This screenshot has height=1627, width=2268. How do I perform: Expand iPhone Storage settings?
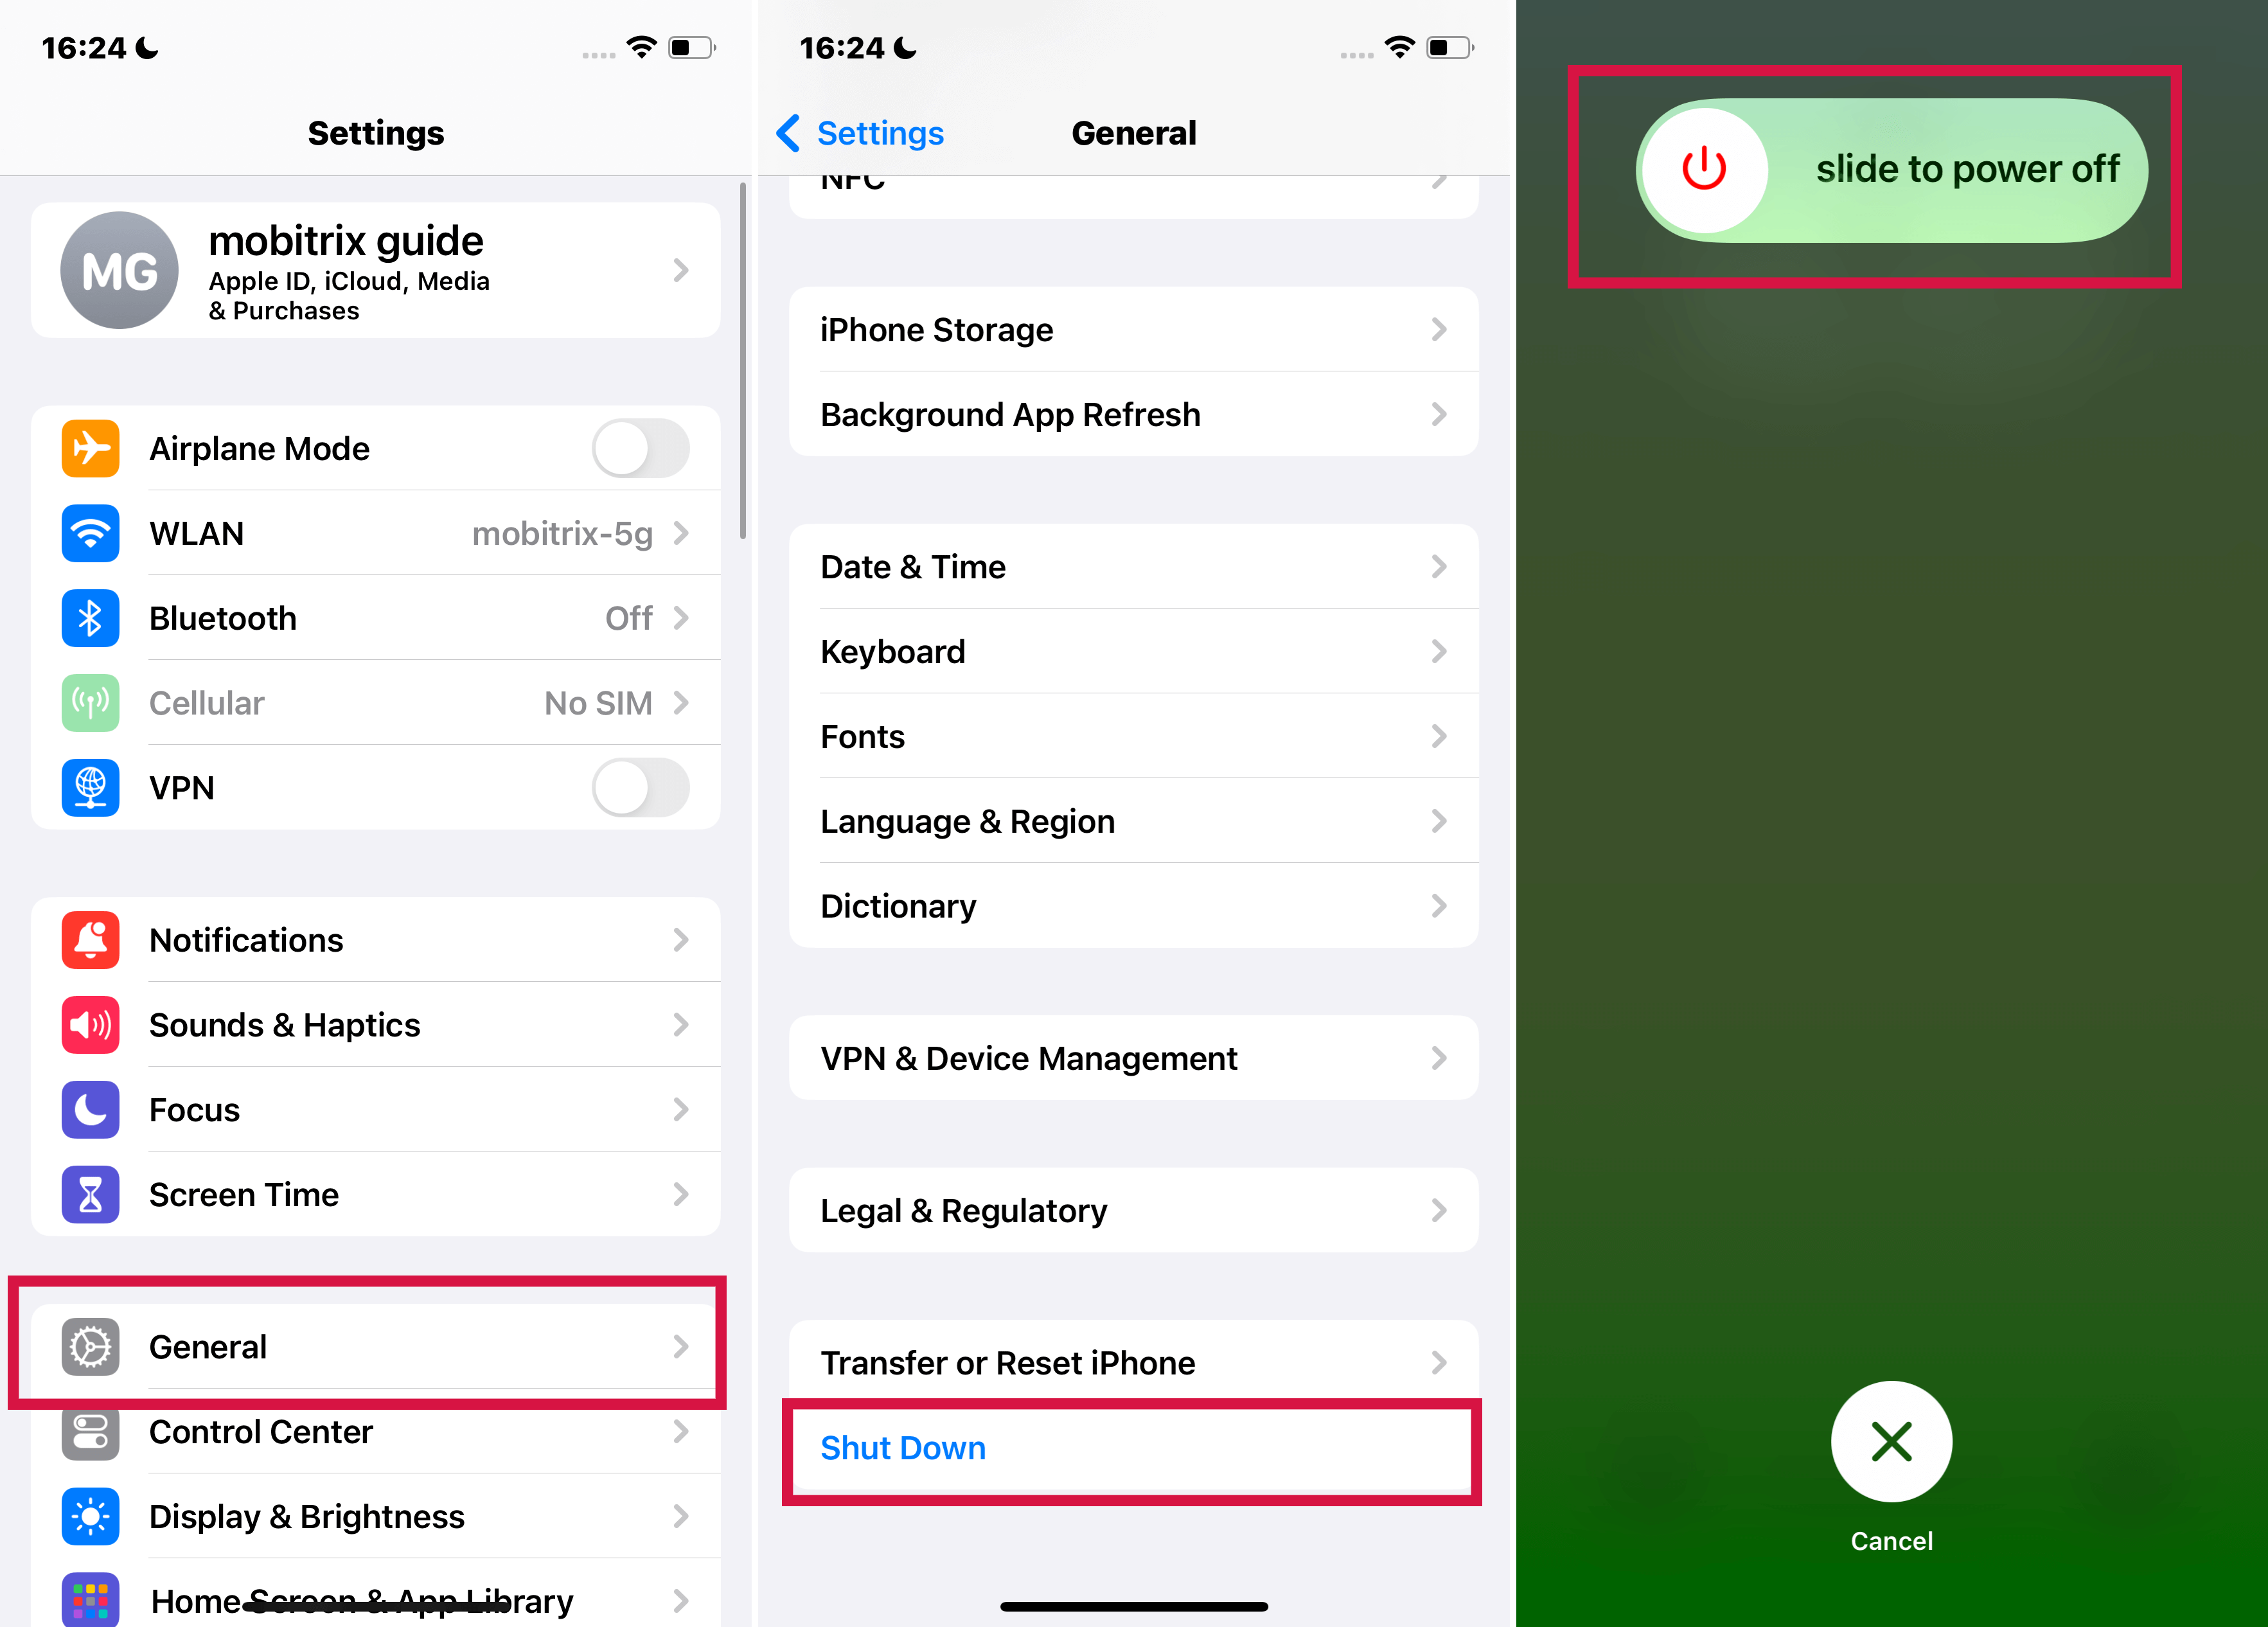pyautogui.click(x=1134, y=329)
